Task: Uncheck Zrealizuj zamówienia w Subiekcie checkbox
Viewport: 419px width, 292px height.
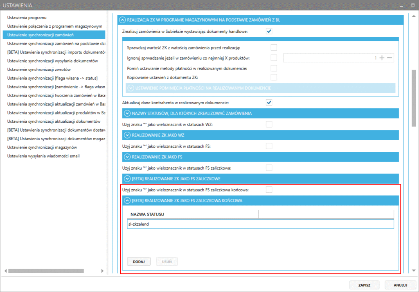Action: coord(269,31)
